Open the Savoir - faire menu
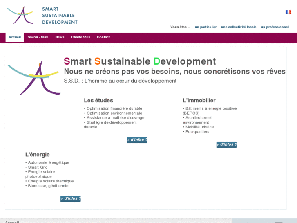 pos(38,37)
